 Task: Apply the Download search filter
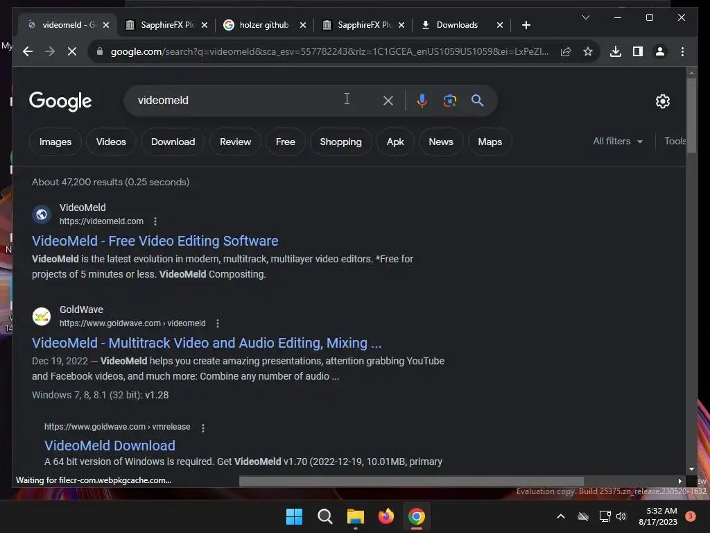pos(173,142)
